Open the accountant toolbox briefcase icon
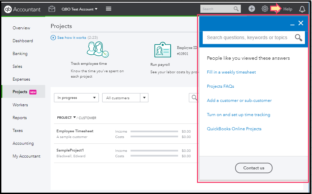The height and width of the screenshot is (194, 312). [52, 9]
